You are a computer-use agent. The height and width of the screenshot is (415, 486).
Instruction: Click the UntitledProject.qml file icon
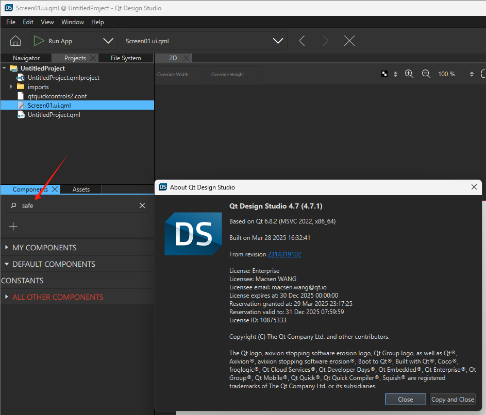pyautogui.click(x=21, y=115)
